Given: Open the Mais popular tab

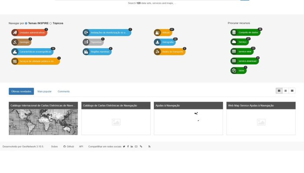Looking at the screenshot, I should pos(44,91).
